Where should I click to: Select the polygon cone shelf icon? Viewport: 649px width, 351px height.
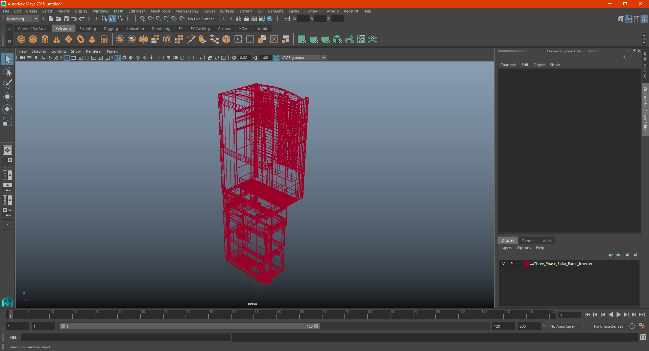click(57, 39)
